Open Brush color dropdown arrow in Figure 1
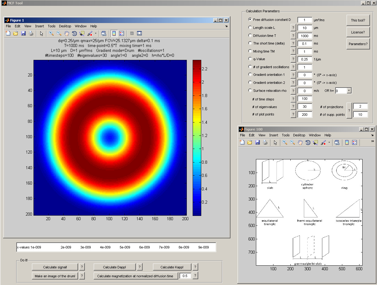This screenshot has height=285, width=377. [x=96, y=33]
